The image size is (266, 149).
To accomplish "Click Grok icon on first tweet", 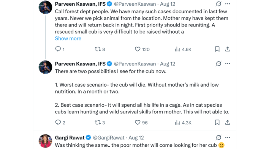I will pos(218,4).
